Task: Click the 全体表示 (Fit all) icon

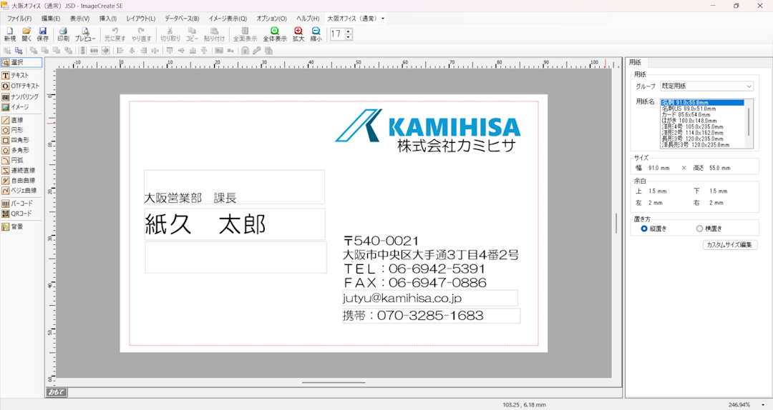Action: (x=275, y=34)
